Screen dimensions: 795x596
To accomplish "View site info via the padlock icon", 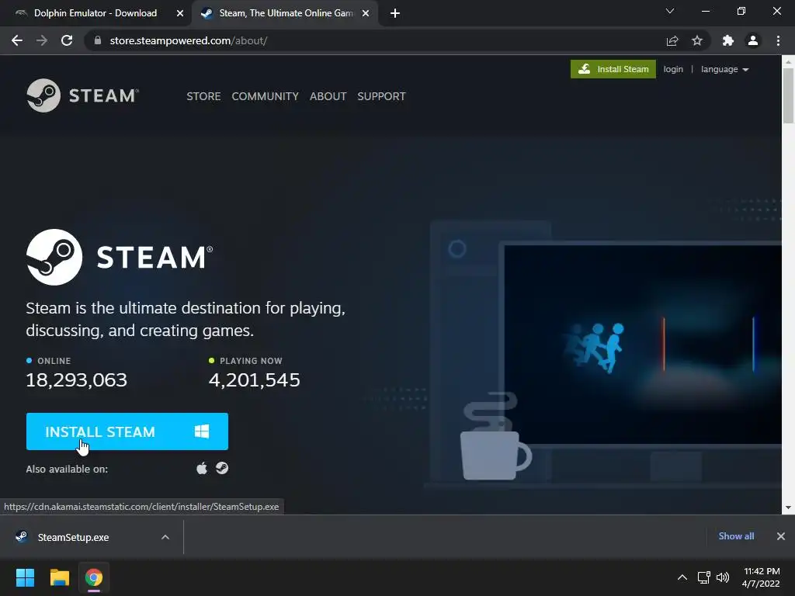I will click(98, 40).
